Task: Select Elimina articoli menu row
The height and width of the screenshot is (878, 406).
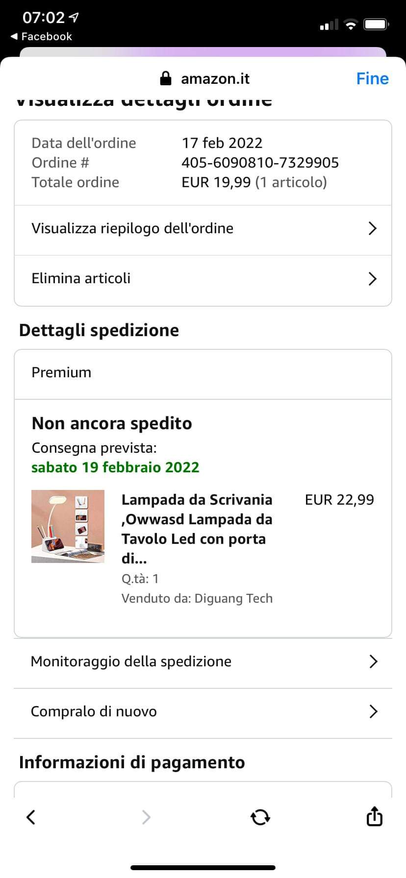Action: click(x=81, y=278)
